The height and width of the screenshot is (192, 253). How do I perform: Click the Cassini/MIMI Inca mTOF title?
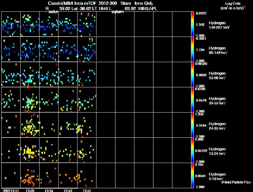[x=72, y=3]
